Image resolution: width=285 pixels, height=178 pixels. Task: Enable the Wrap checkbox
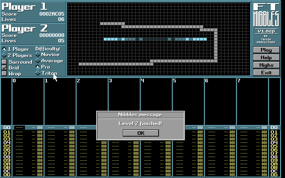tap(4, 73)
